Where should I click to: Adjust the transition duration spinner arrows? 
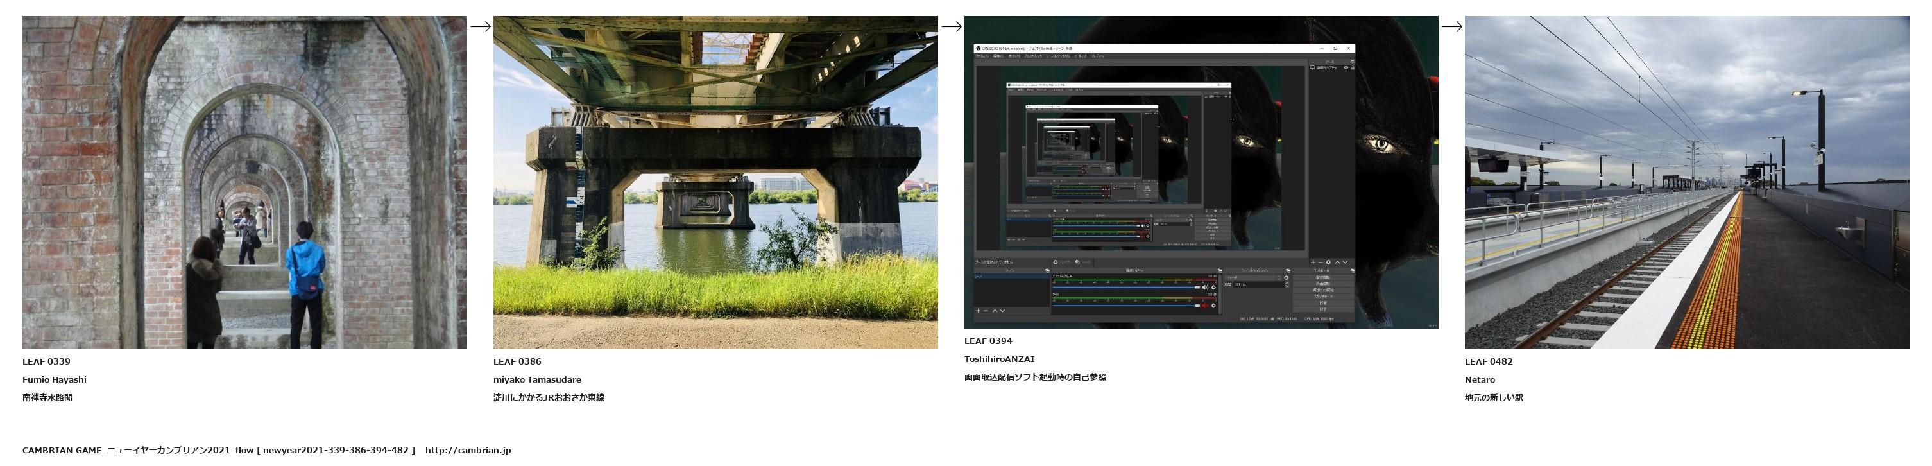[1287, 285]
